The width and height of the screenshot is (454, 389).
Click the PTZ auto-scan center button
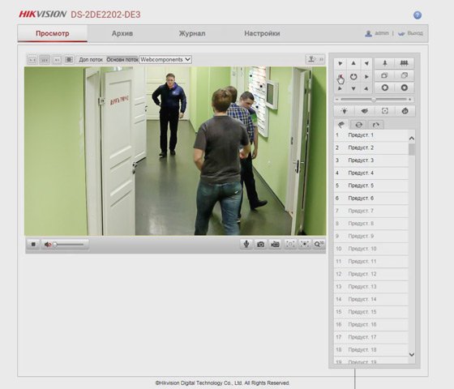tap(353, 77)
